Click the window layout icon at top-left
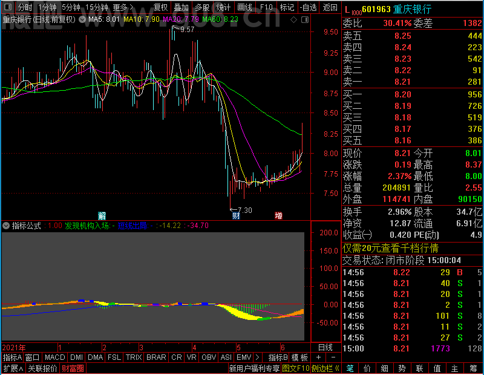This screenshot has width=484, height=375. pyautogui.click(x=8, y=7)
